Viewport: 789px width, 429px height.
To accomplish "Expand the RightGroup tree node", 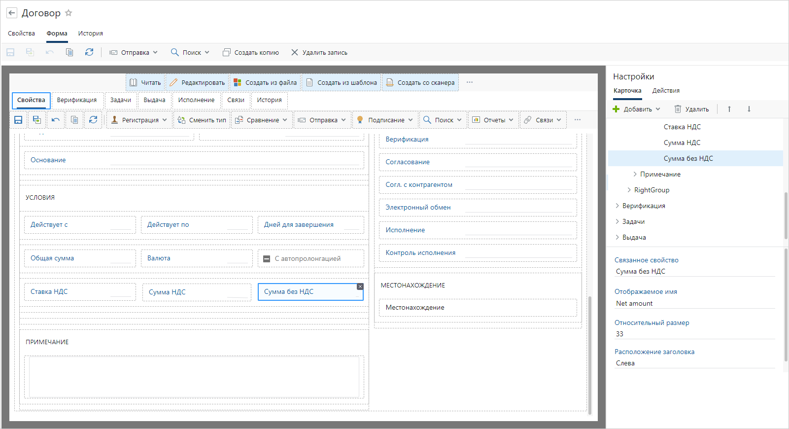I will click(x=629, y=190).
